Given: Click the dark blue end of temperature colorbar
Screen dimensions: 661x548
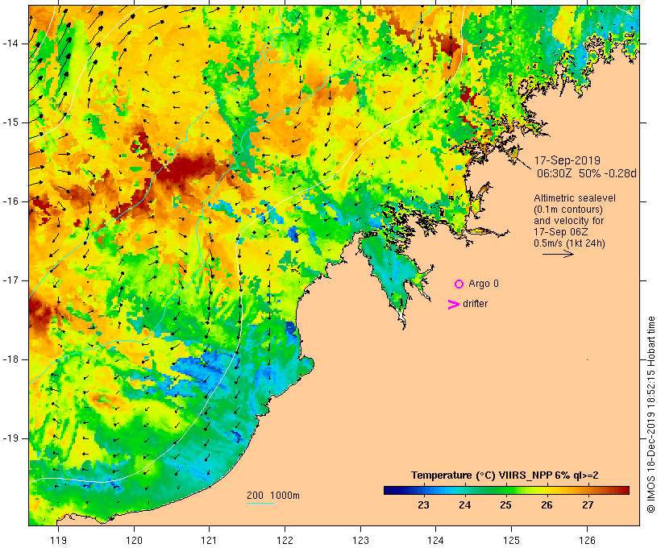Looking at the screenshot, I should (389, 490).
